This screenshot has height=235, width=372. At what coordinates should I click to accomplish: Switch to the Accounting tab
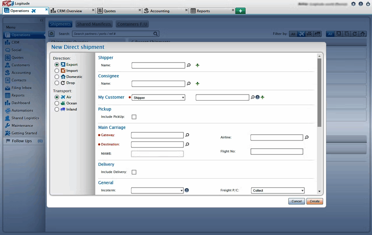tap(160, 10)
